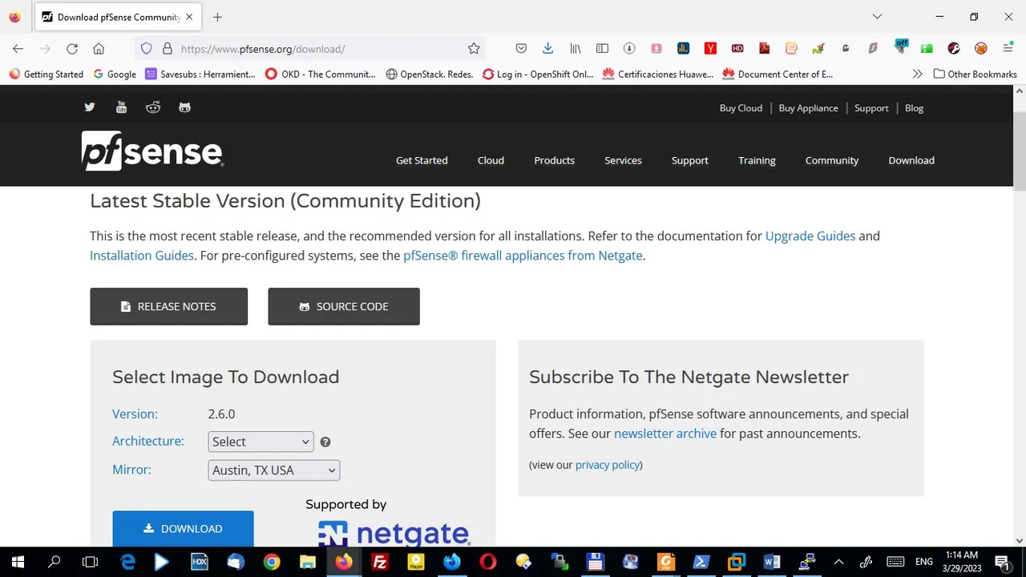Open FileZilla from the taskbar
The image size is (1026, 577).
tap(380, 562)
